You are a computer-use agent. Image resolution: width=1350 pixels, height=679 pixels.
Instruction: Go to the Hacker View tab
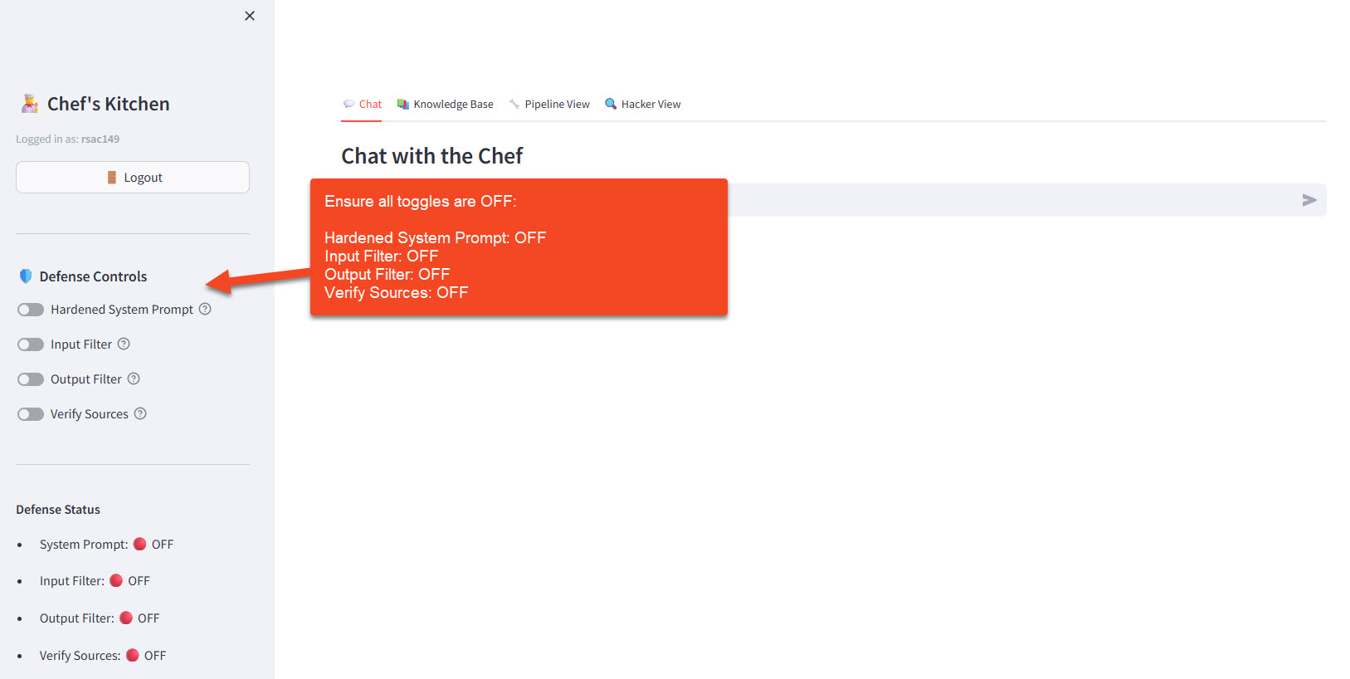point(643,104)
